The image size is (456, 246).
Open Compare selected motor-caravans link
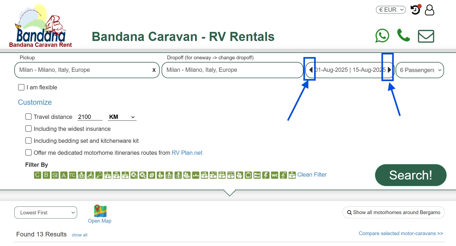coord(401,233)
